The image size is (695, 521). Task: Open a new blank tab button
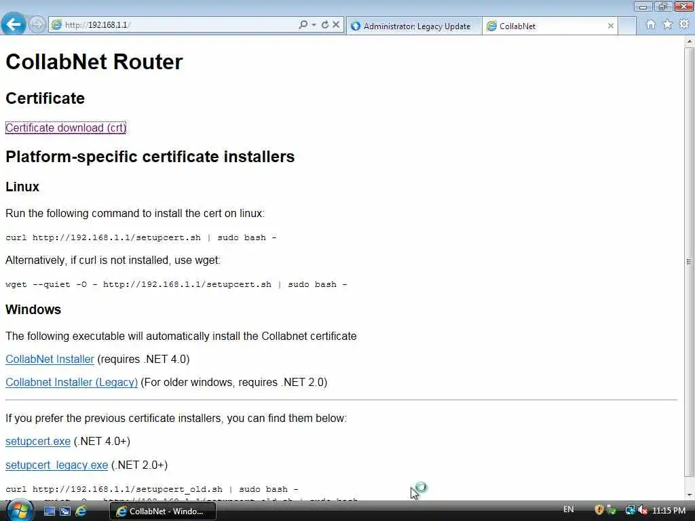(627, 26)
